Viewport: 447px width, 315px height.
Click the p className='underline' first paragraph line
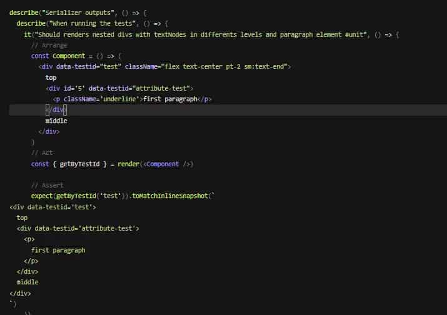(132, 99)
